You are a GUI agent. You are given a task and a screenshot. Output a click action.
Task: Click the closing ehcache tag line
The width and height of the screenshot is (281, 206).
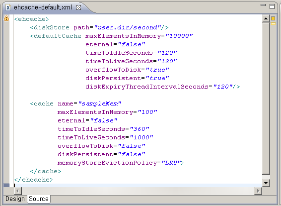point(34,180)
